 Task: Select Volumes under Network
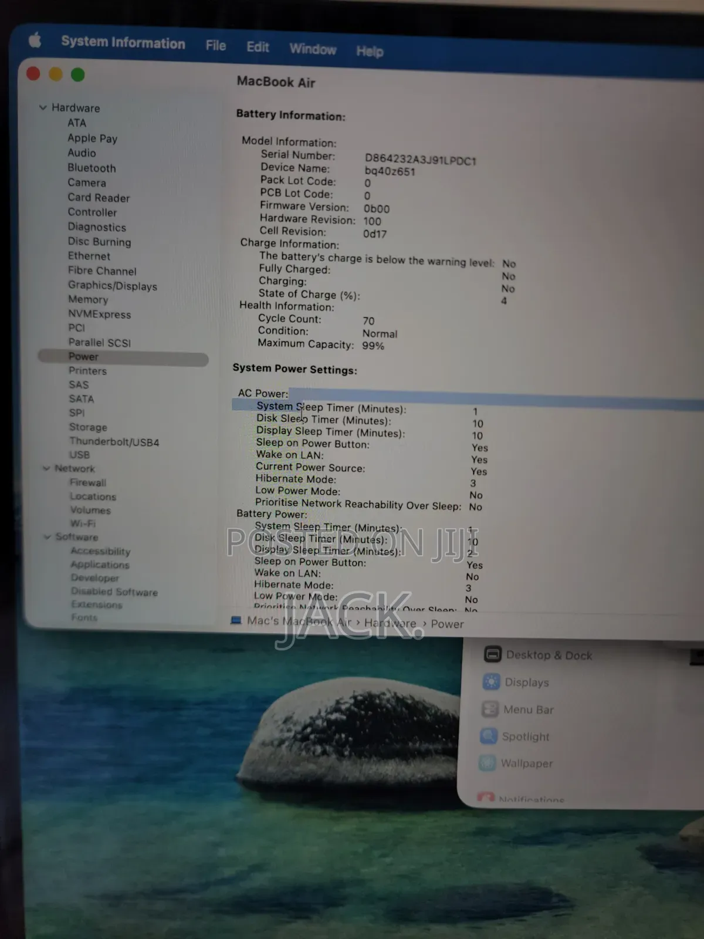(90, 510)
